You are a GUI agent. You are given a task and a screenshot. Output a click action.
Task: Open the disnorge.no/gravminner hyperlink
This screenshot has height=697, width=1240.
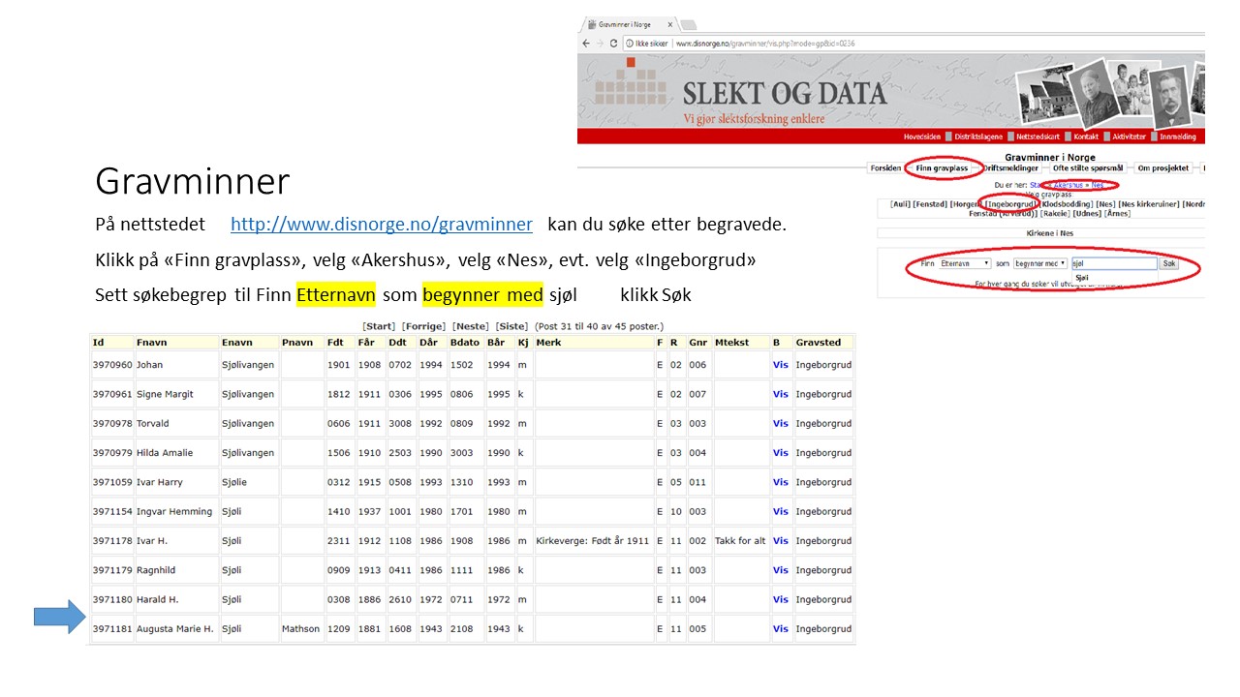coord(381,225)
